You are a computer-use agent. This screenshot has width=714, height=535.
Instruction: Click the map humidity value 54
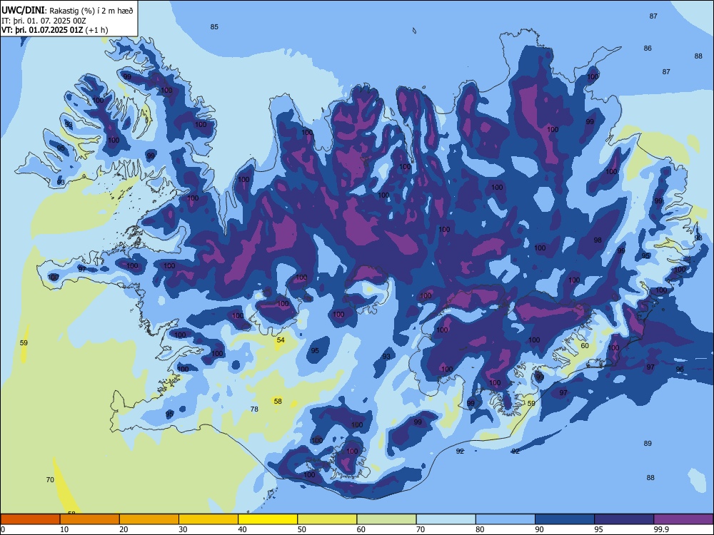281,340
